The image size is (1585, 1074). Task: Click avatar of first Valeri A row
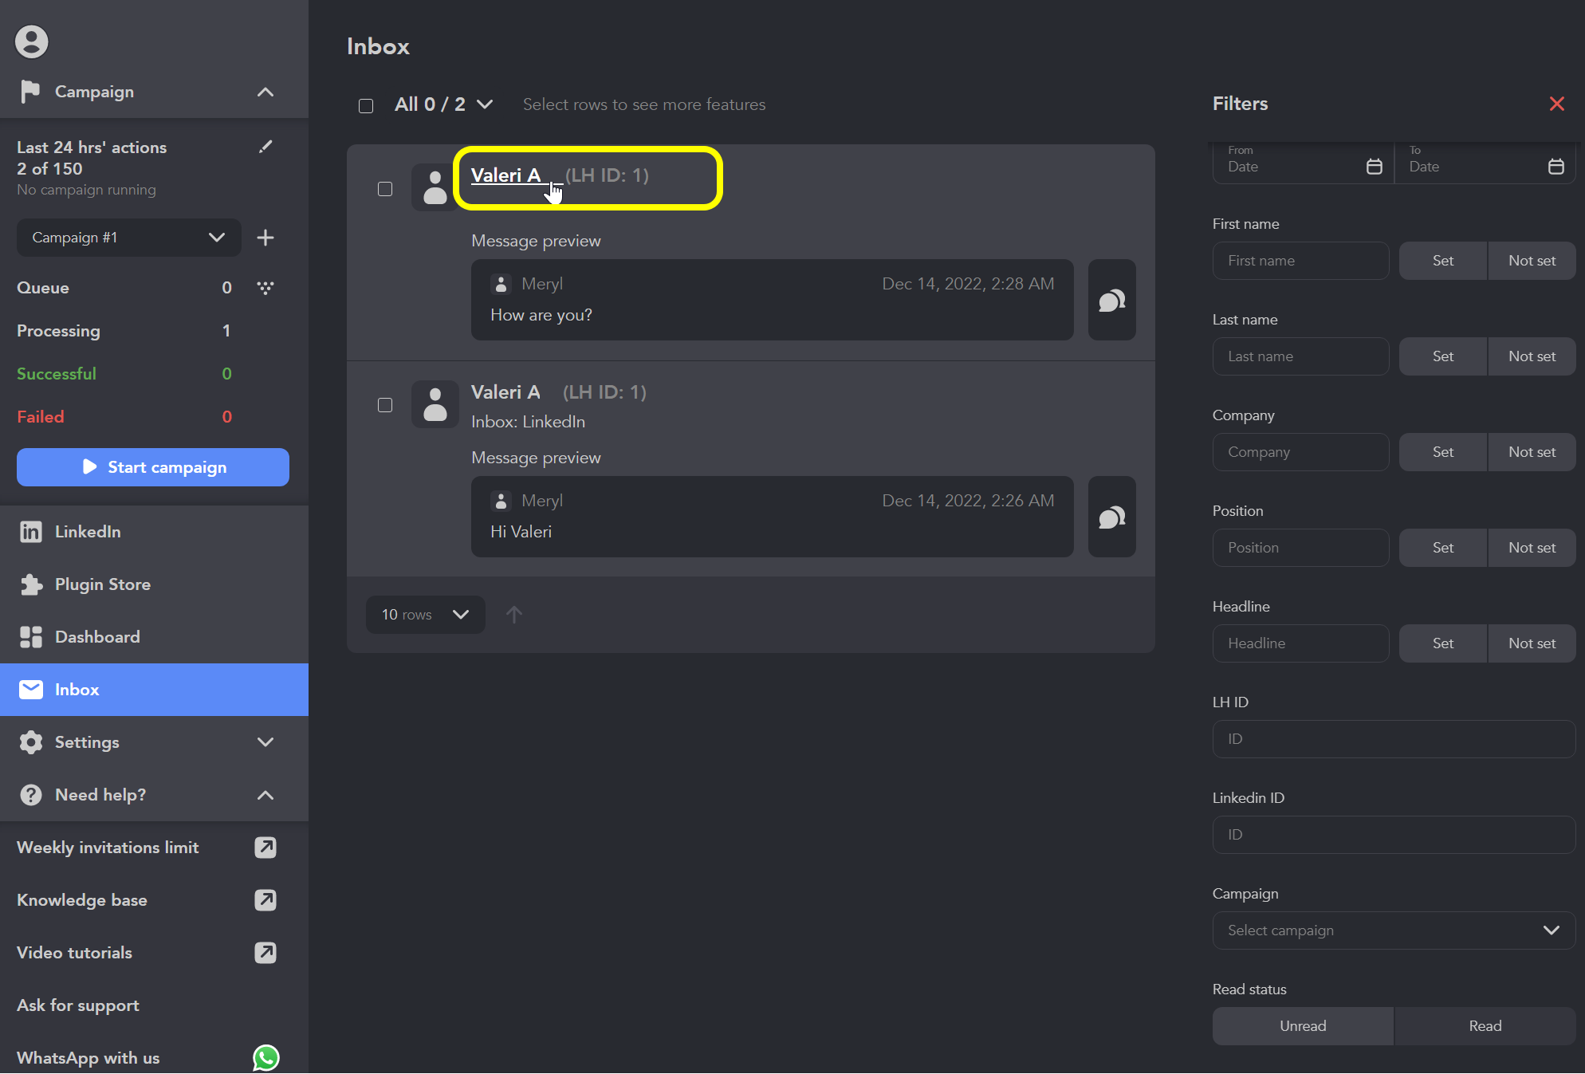click(x=435, y=187)
